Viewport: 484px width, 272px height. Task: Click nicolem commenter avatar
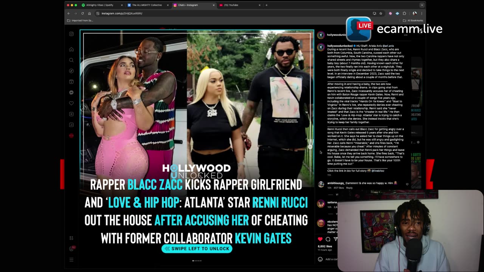pos(321,223)
